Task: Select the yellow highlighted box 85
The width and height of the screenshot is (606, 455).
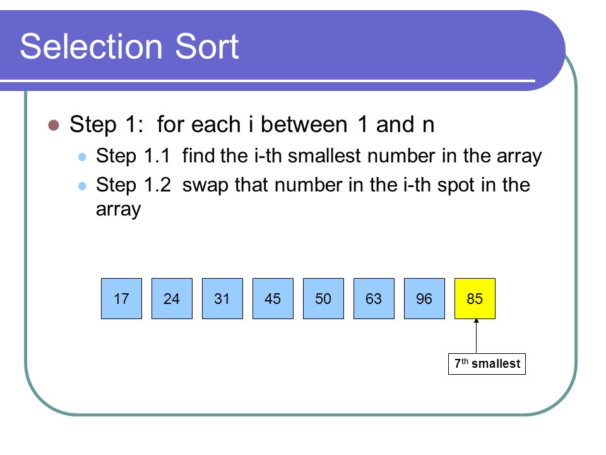Action: point(475,298)
